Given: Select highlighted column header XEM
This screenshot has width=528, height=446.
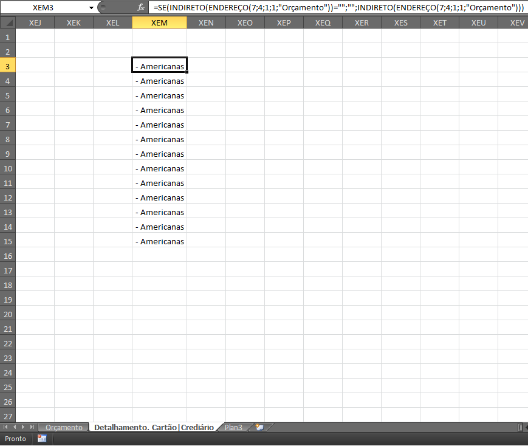Looking at the screenshot, I should click(x=159, y=22).
